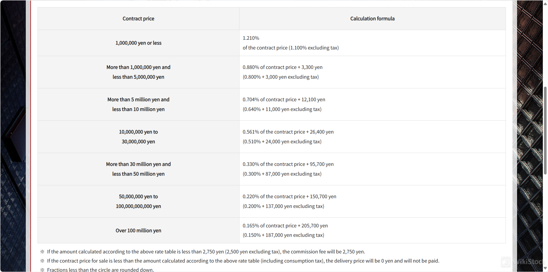Click the 1,000,000 yen or less row

pos(138,43)
